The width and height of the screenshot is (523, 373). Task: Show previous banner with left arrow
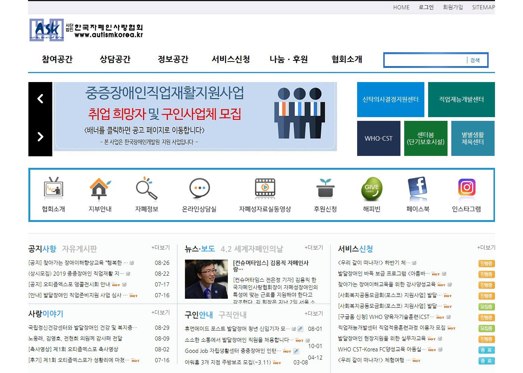tap(40, 99)
